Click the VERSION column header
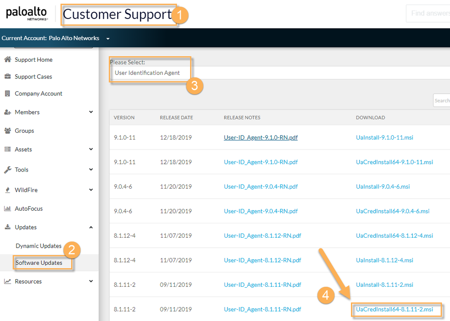Screen dimensions: 450x321 tap(124, 118)
